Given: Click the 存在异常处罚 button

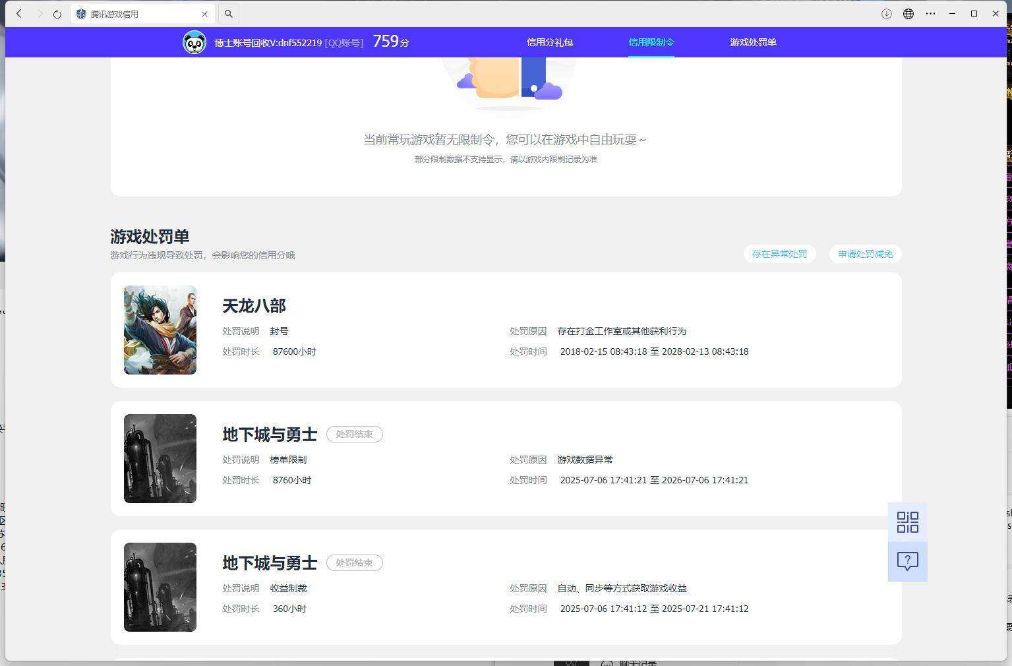Looking at the screenshot, I should pos(780,254).
